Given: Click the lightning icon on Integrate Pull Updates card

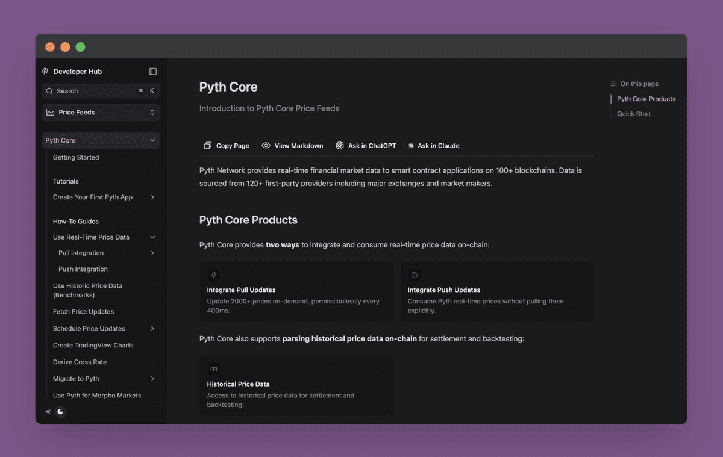Looking at the screenshot, I should tap(213, 274).
